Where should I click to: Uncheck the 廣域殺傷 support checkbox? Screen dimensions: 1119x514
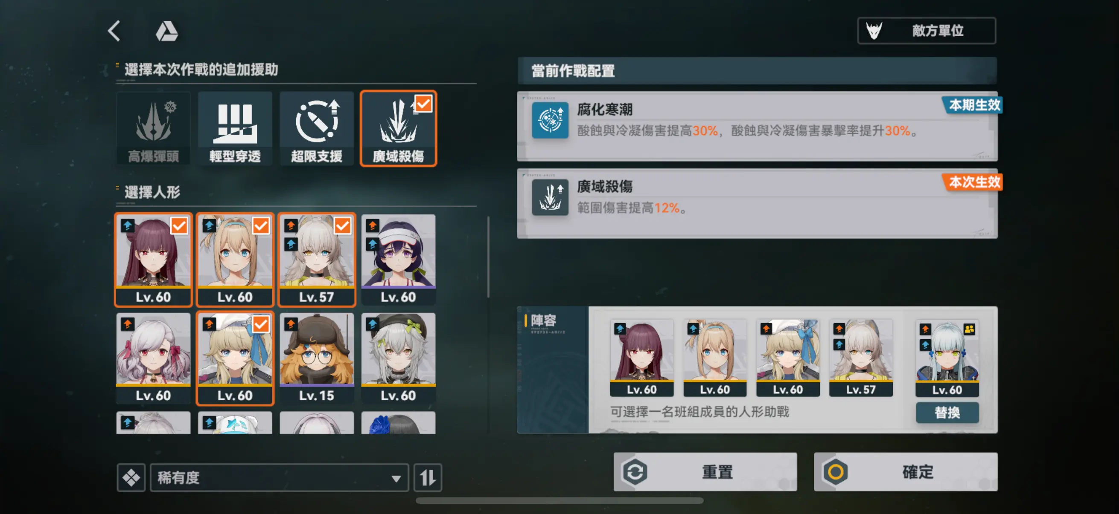pos(423,104)
